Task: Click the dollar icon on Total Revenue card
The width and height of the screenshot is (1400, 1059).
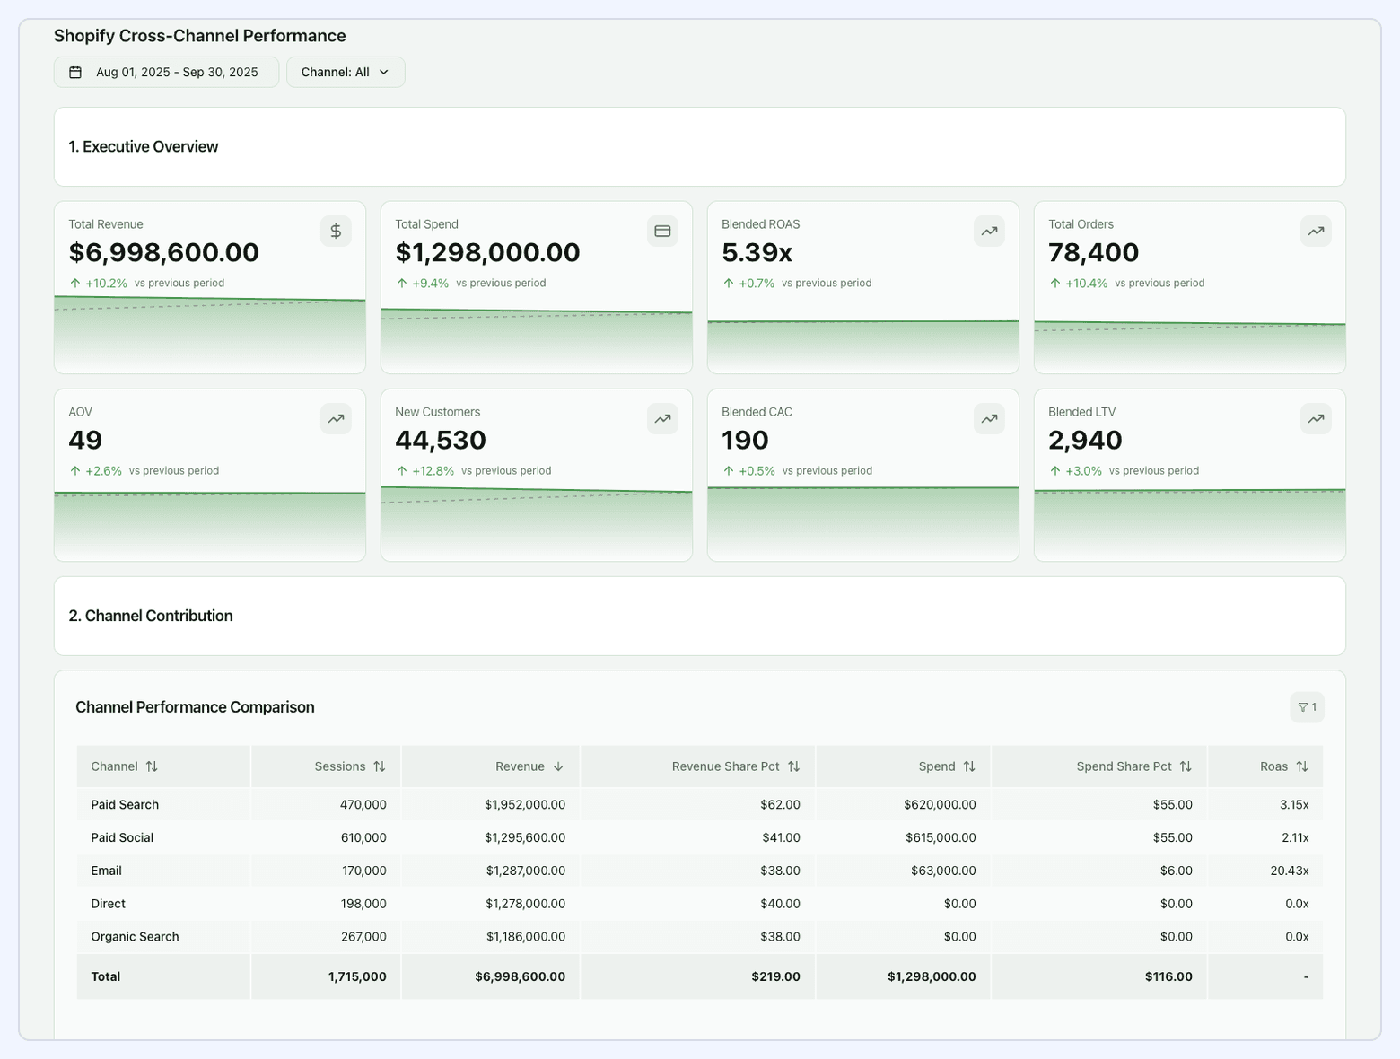Action: pyautogui.click(x=336, y=231)
